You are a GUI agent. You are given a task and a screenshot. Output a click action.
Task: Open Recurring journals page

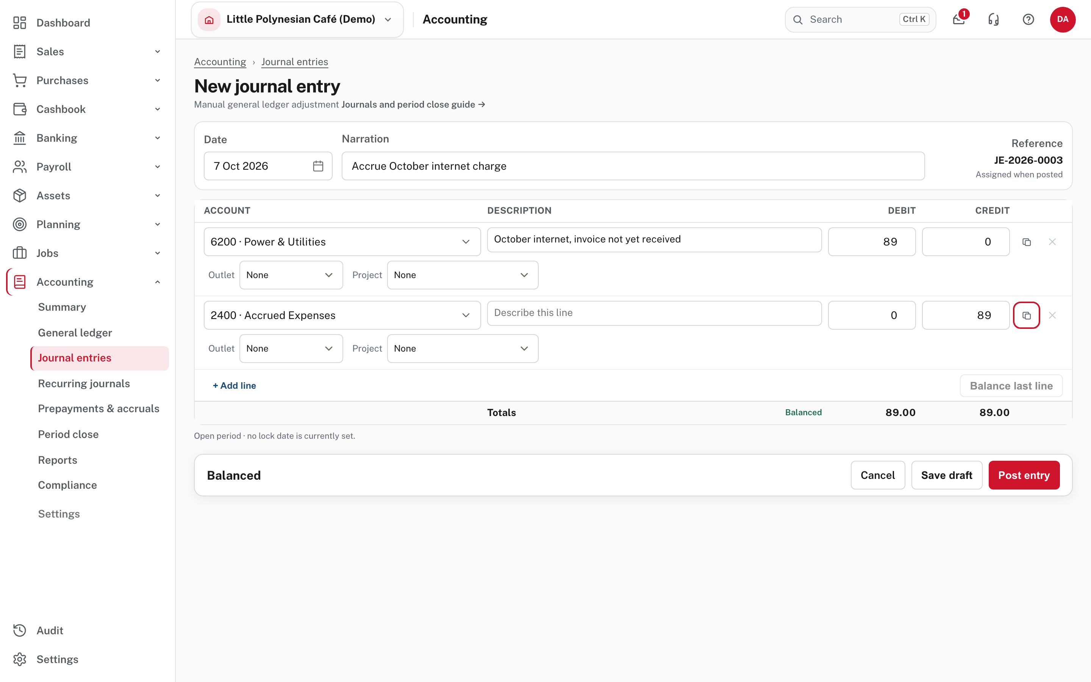84,383
